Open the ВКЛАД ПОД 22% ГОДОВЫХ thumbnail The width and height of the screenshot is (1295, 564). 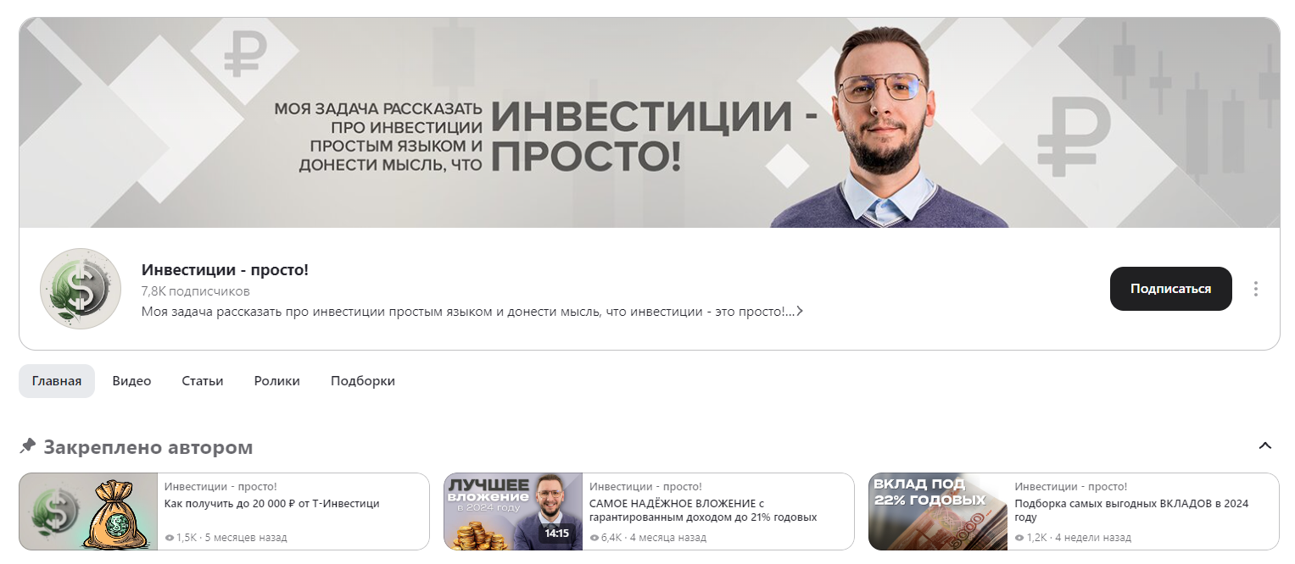point(938,511)
